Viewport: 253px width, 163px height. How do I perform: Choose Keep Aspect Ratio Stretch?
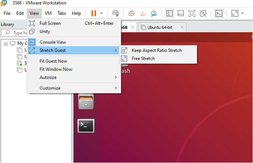click(156, 50)
